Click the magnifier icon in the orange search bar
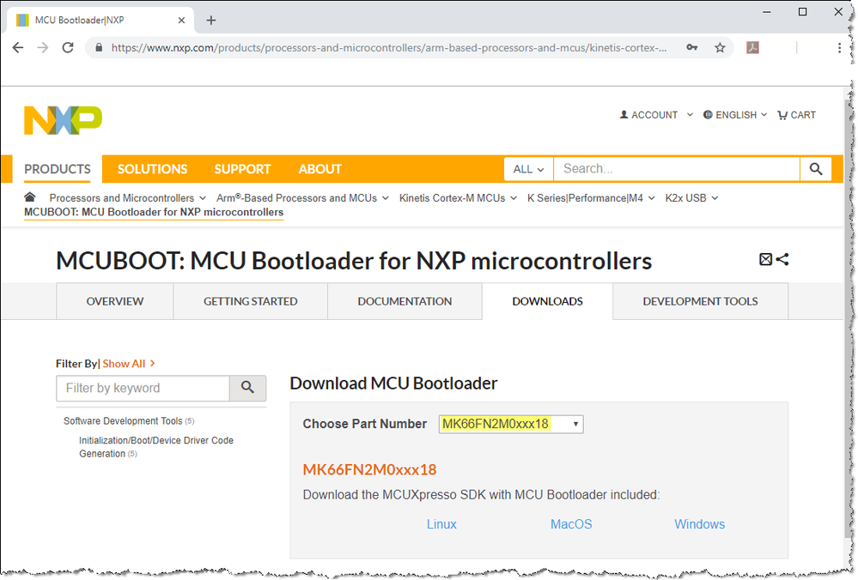The width and height of the screenshot is (858, 580). pyautogui.click(x=815, y=168)
